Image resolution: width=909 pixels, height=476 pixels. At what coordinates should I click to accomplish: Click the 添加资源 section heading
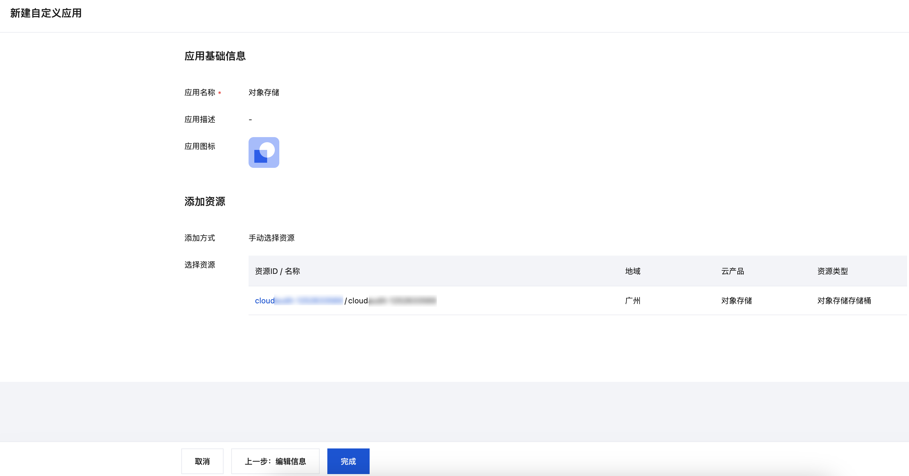(205, 201)
